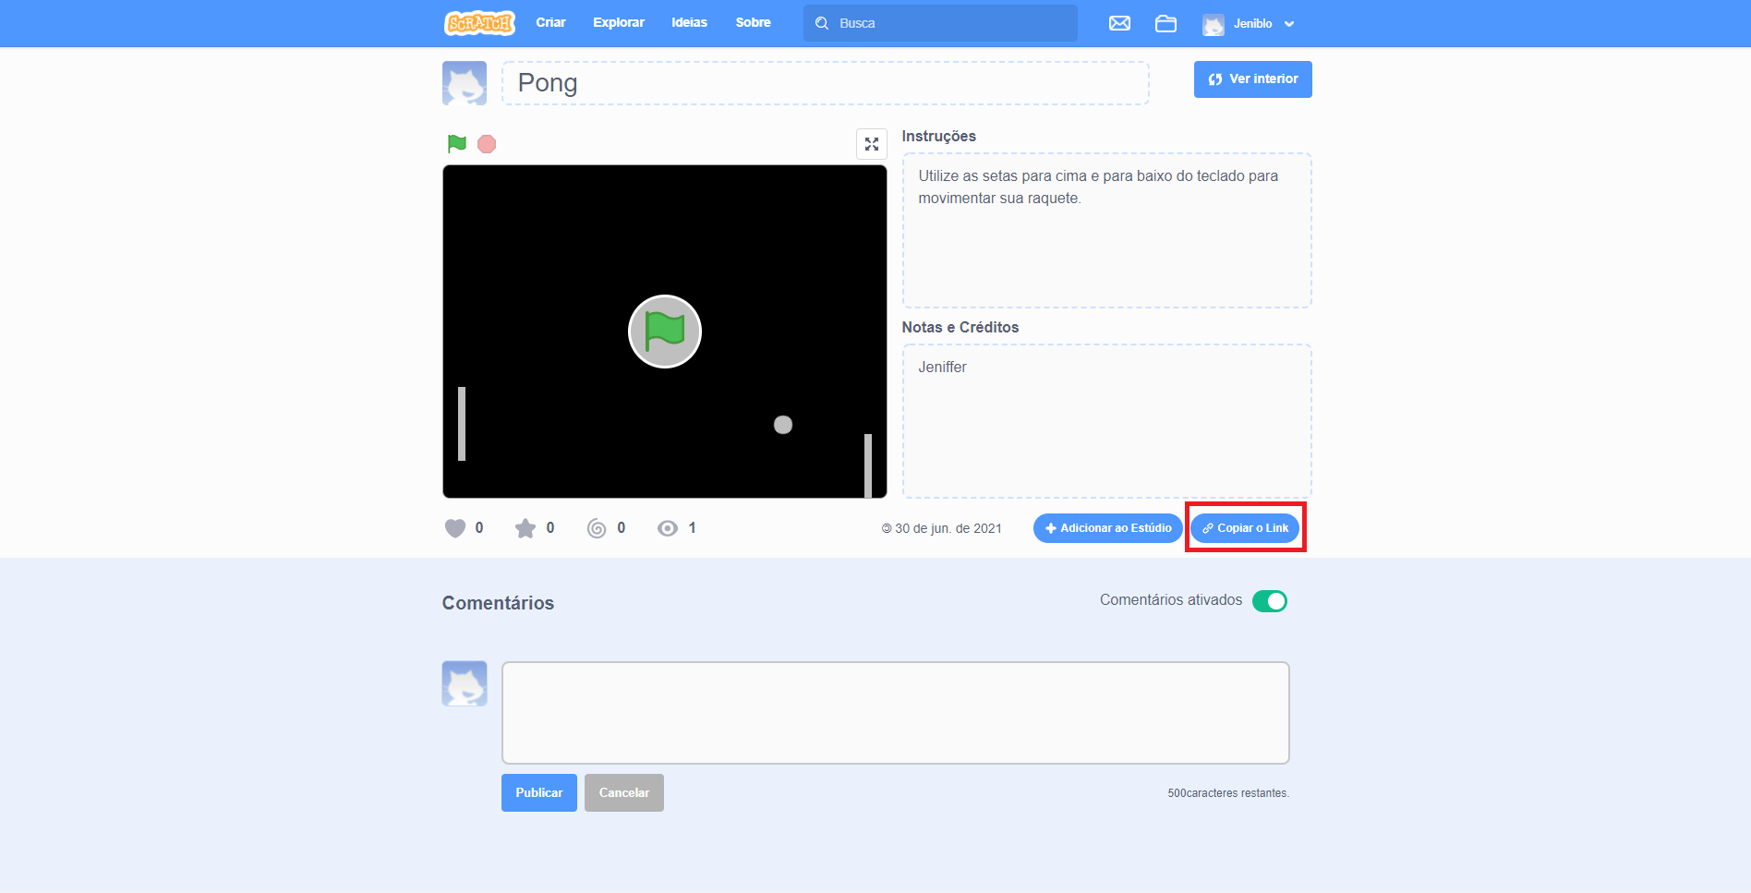
Task: Start project with small green flag
Action: click(456, 143)
